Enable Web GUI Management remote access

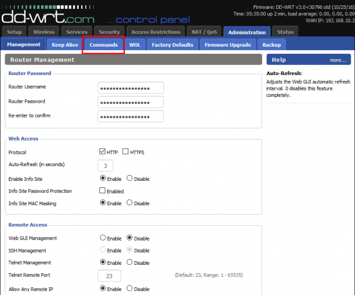tap(103, 238)
